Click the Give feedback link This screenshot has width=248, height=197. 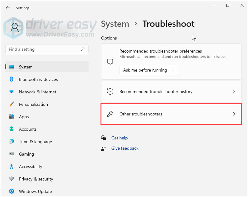pos(125,148)
